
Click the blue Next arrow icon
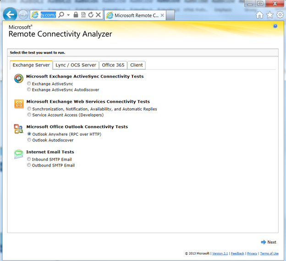(264, 242)
